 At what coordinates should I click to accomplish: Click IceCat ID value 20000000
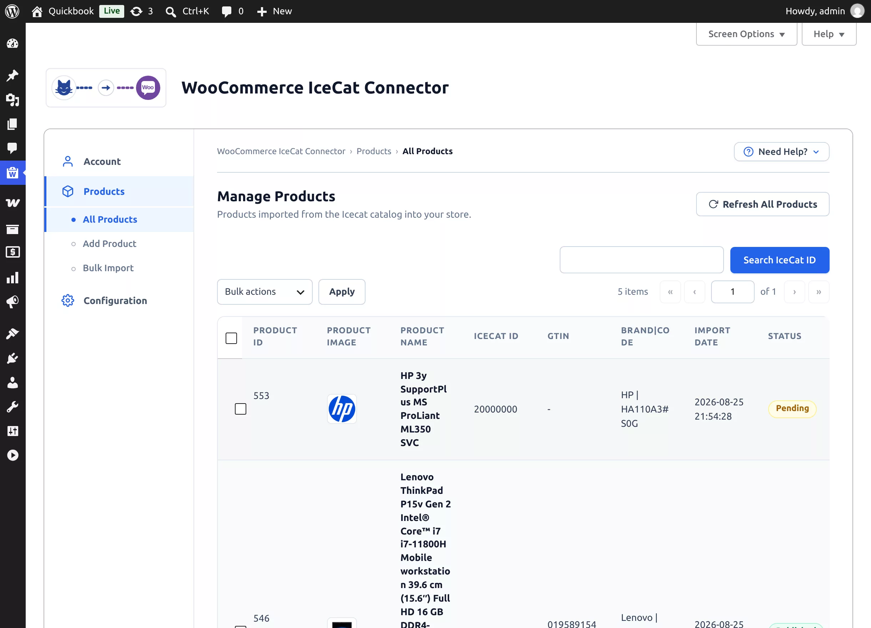coord(495,409)
